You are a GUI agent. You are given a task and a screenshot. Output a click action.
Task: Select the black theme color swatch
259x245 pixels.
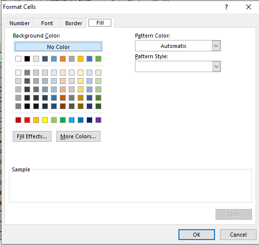pyautogui.click(x=27, y=59)
